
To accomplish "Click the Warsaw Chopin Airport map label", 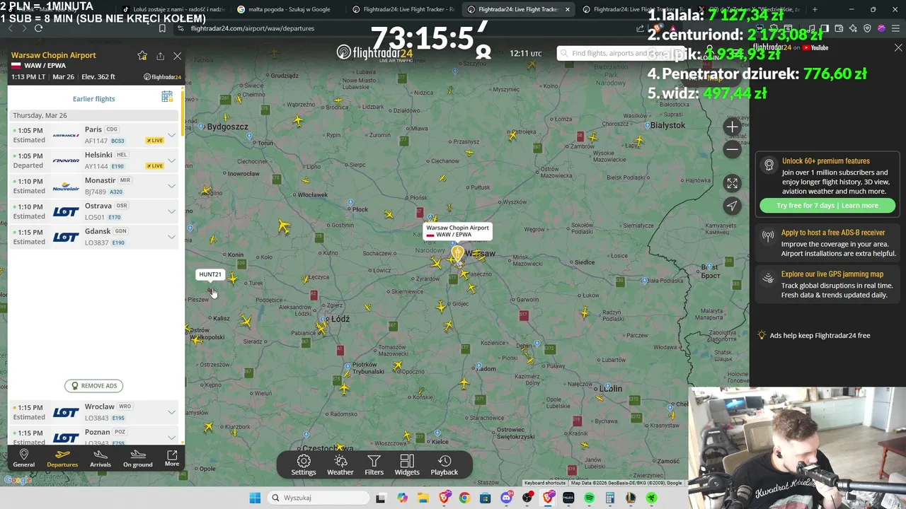I will 457,231.
